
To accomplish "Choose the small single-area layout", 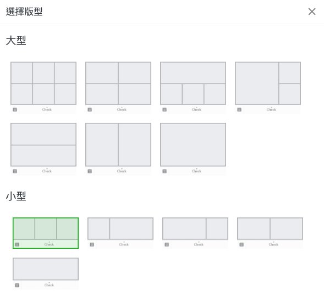I will pyautogui.click(x=46, y=274).
